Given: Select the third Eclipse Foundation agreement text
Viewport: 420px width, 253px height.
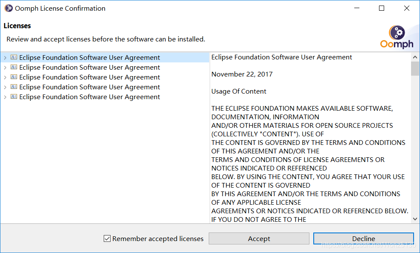Looking at the screenshot, I should tap(90, 77).
